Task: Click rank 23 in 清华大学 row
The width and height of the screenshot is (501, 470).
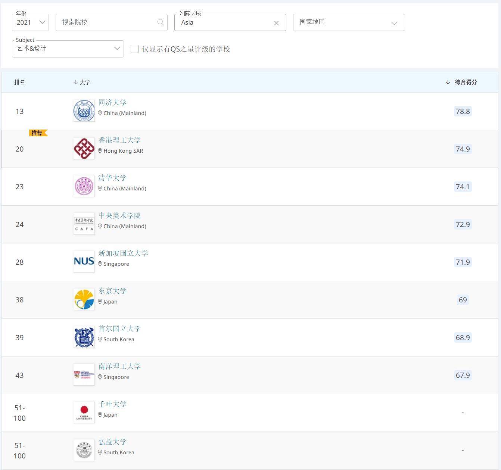Action: (19, 187)
